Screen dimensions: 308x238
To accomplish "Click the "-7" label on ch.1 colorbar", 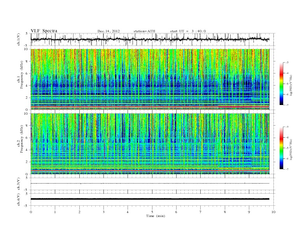I will pyautogui.click(x=287, y=105).
